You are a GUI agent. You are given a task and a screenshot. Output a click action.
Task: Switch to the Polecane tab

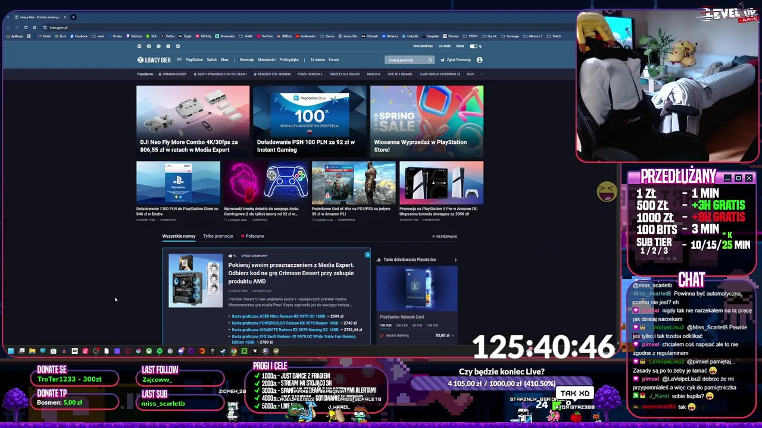coord(252,236)
